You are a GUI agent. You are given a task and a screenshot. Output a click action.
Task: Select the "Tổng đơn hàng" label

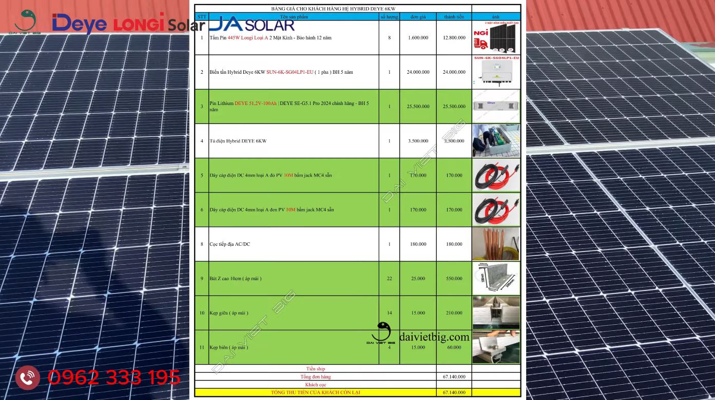tap(316, 376)
